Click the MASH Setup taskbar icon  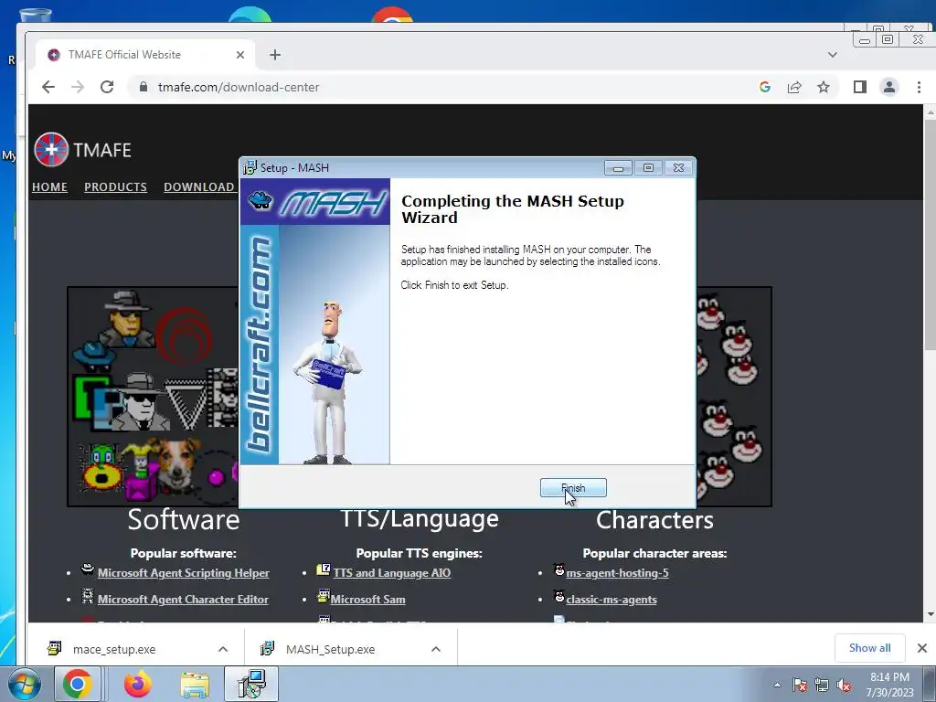point(251,684)
